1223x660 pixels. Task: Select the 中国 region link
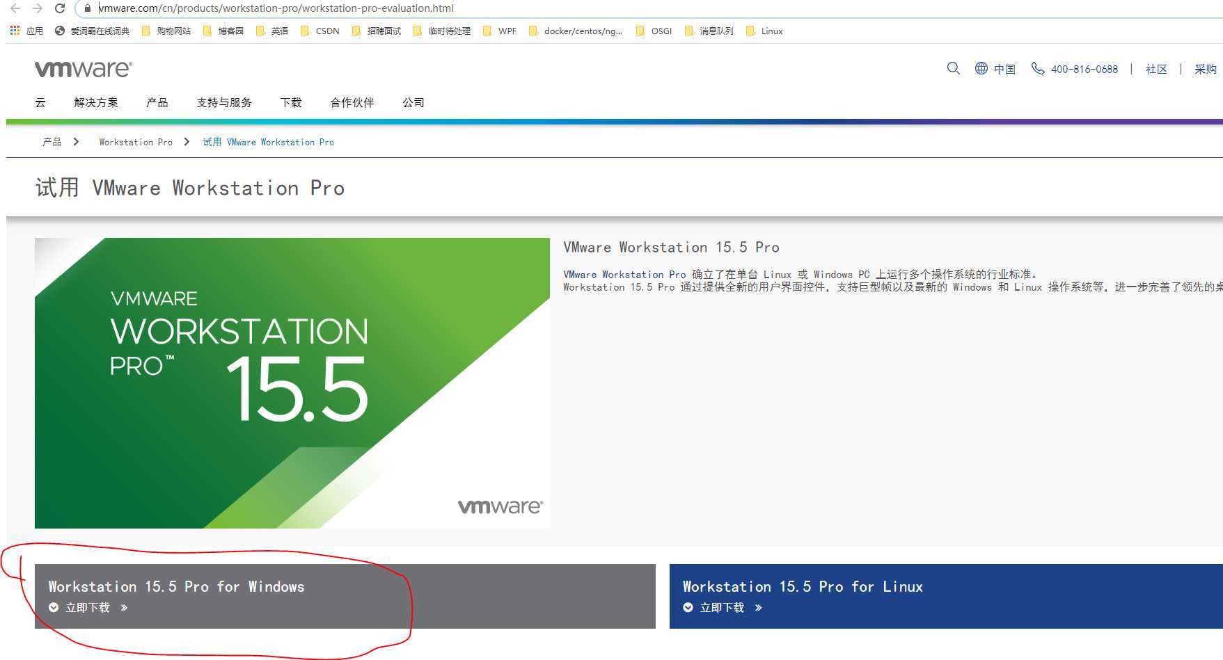[x=1004, y=69]
